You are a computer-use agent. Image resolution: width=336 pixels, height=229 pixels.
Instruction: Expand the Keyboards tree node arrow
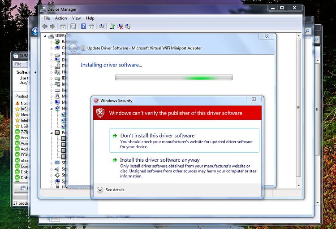[52, 91]
